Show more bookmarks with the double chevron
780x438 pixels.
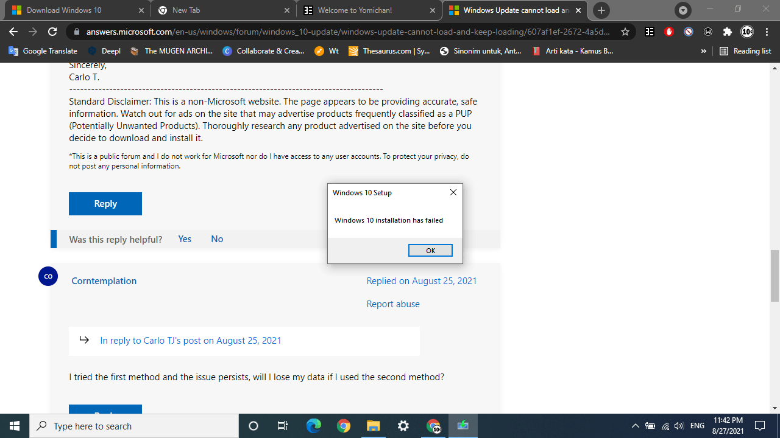coord(704,51)
